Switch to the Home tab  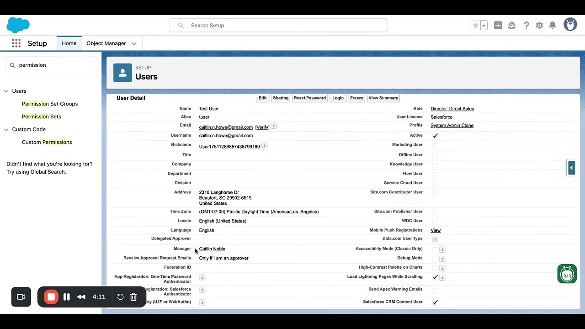click(69, 43)
